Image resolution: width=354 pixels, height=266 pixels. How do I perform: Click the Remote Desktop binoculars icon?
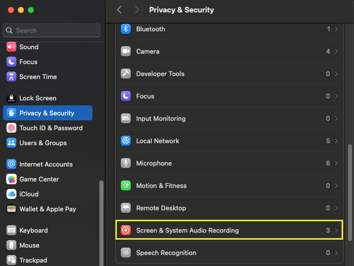click(126, 208)
